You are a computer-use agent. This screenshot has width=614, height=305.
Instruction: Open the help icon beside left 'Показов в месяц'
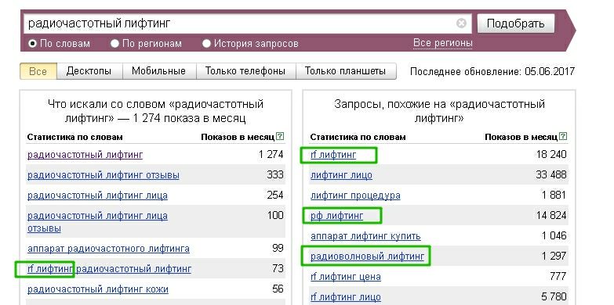[x=280, y=137]
